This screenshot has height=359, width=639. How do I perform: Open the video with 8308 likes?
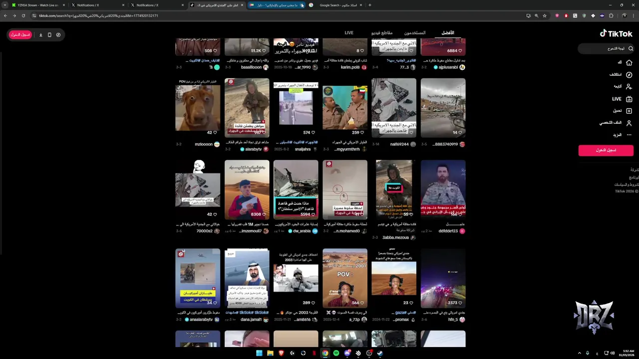point(247,189)
